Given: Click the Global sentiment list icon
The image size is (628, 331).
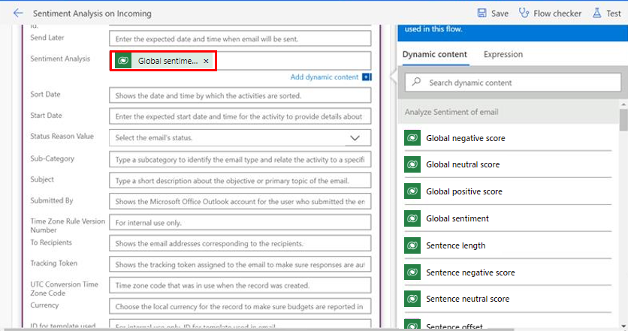Looking at the screenshot, I should 412,218.
